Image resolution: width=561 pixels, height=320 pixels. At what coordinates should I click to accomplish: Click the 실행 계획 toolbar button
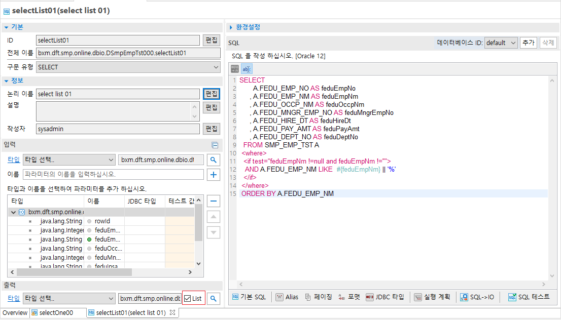432,297
